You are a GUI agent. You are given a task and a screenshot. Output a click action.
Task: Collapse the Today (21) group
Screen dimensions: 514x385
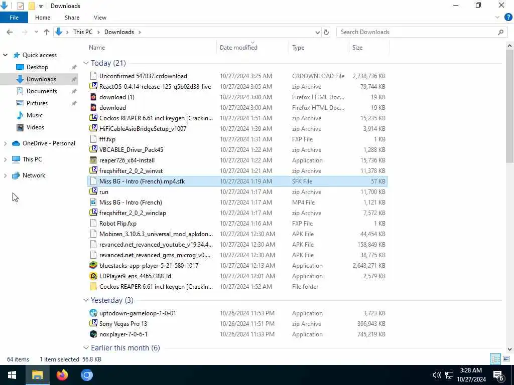point(86,63)
